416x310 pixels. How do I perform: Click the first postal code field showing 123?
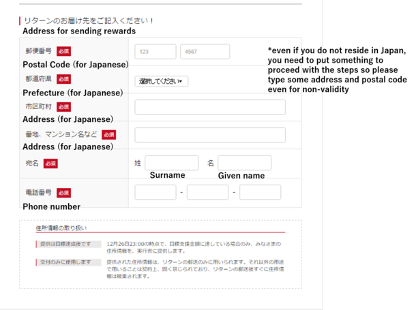(155, 52)
